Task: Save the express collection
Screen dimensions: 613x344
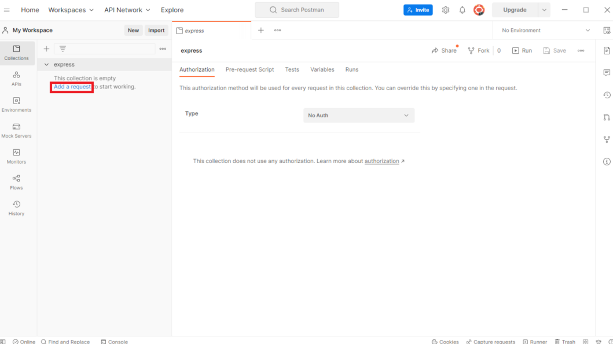Action: click(555, 51)
